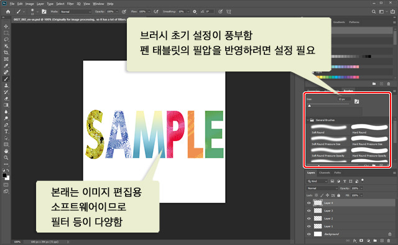Select the Brush tool in toolbox
This screenshot has width=398, height=245.
pos(6,79)
